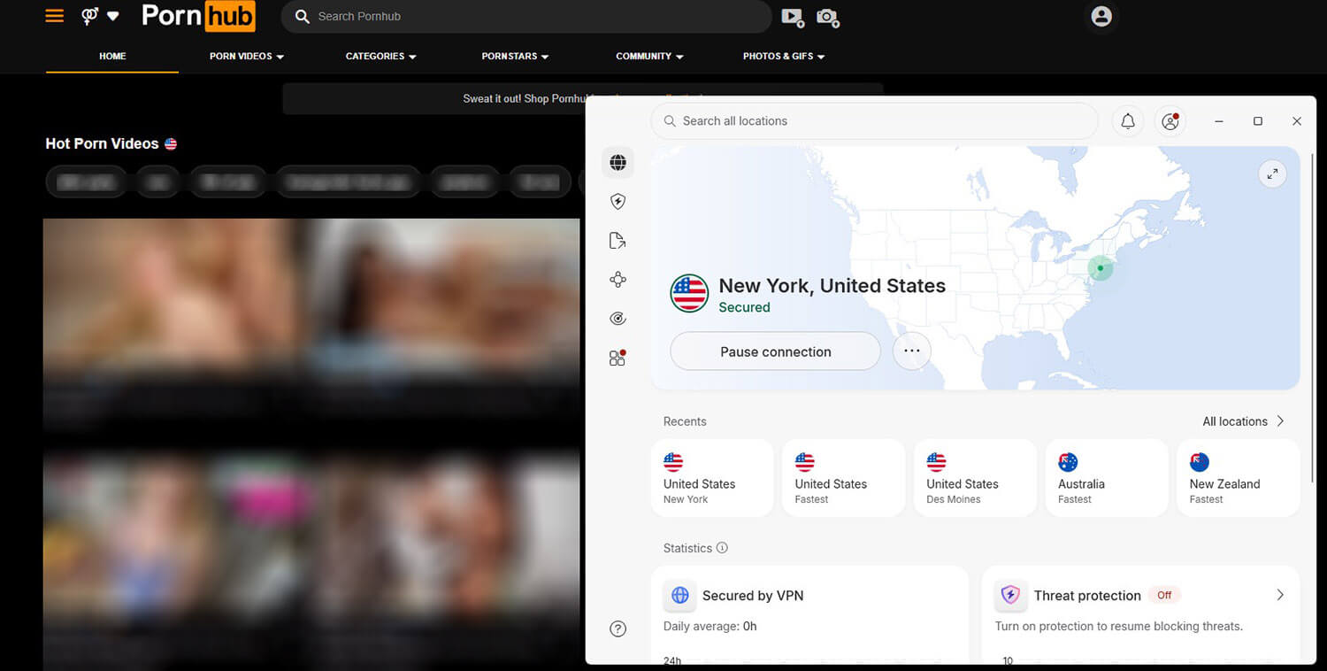The image size is (1327, 671).
Task: Click 'Daily average: 0h' text
Action: pos(710,626)
